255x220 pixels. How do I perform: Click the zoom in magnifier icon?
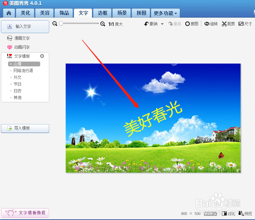tap(103, 24)
